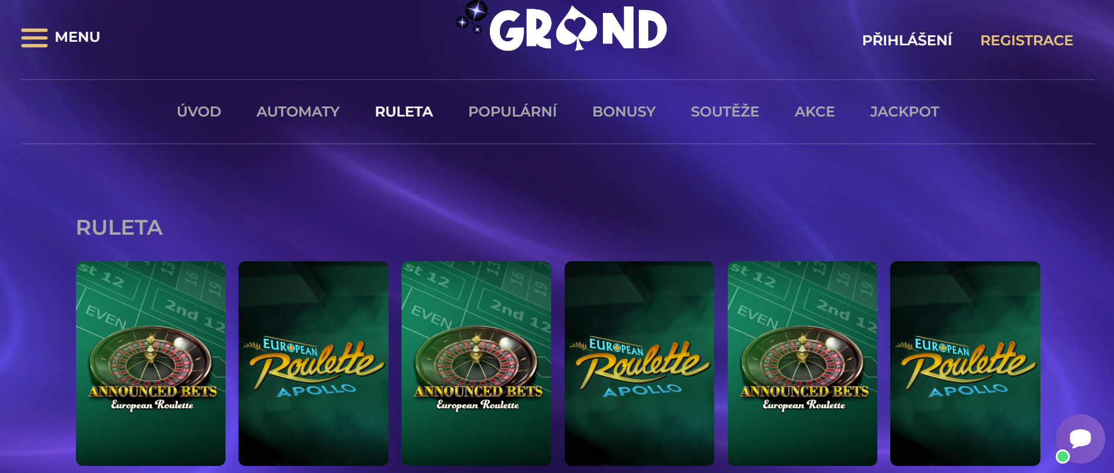The width and height of the screenshot is (1114, 473).
Task: Click the REGISTRACE link
Action: [1026, 41]
